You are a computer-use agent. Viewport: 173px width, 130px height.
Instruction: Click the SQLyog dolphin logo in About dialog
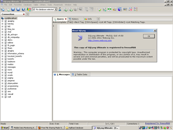point(80,38)
